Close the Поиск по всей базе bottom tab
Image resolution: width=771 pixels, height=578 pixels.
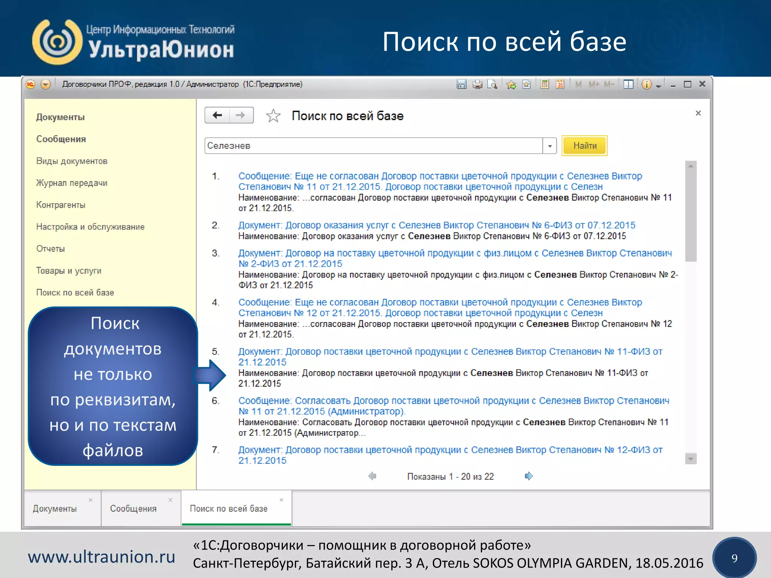tap(281, 500)
